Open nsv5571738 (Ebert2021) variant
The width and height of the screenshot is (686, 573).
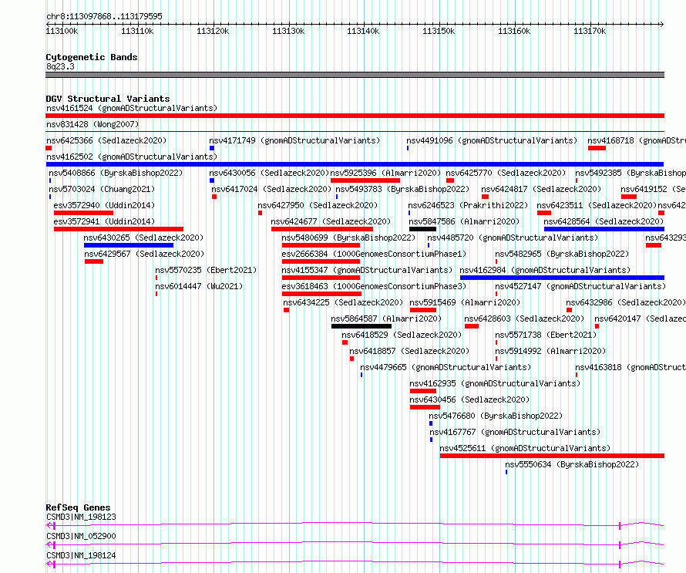pos(546,335)
